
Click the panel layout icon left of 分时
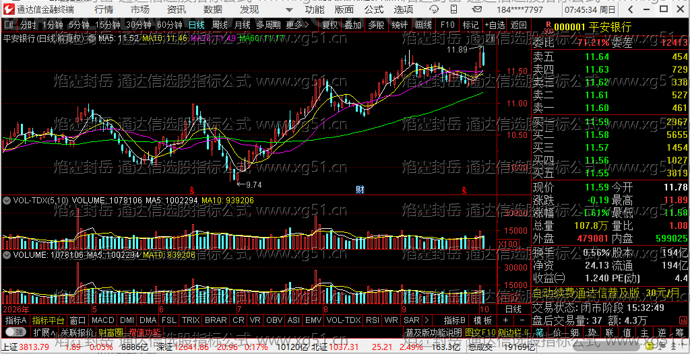(11, 25)
